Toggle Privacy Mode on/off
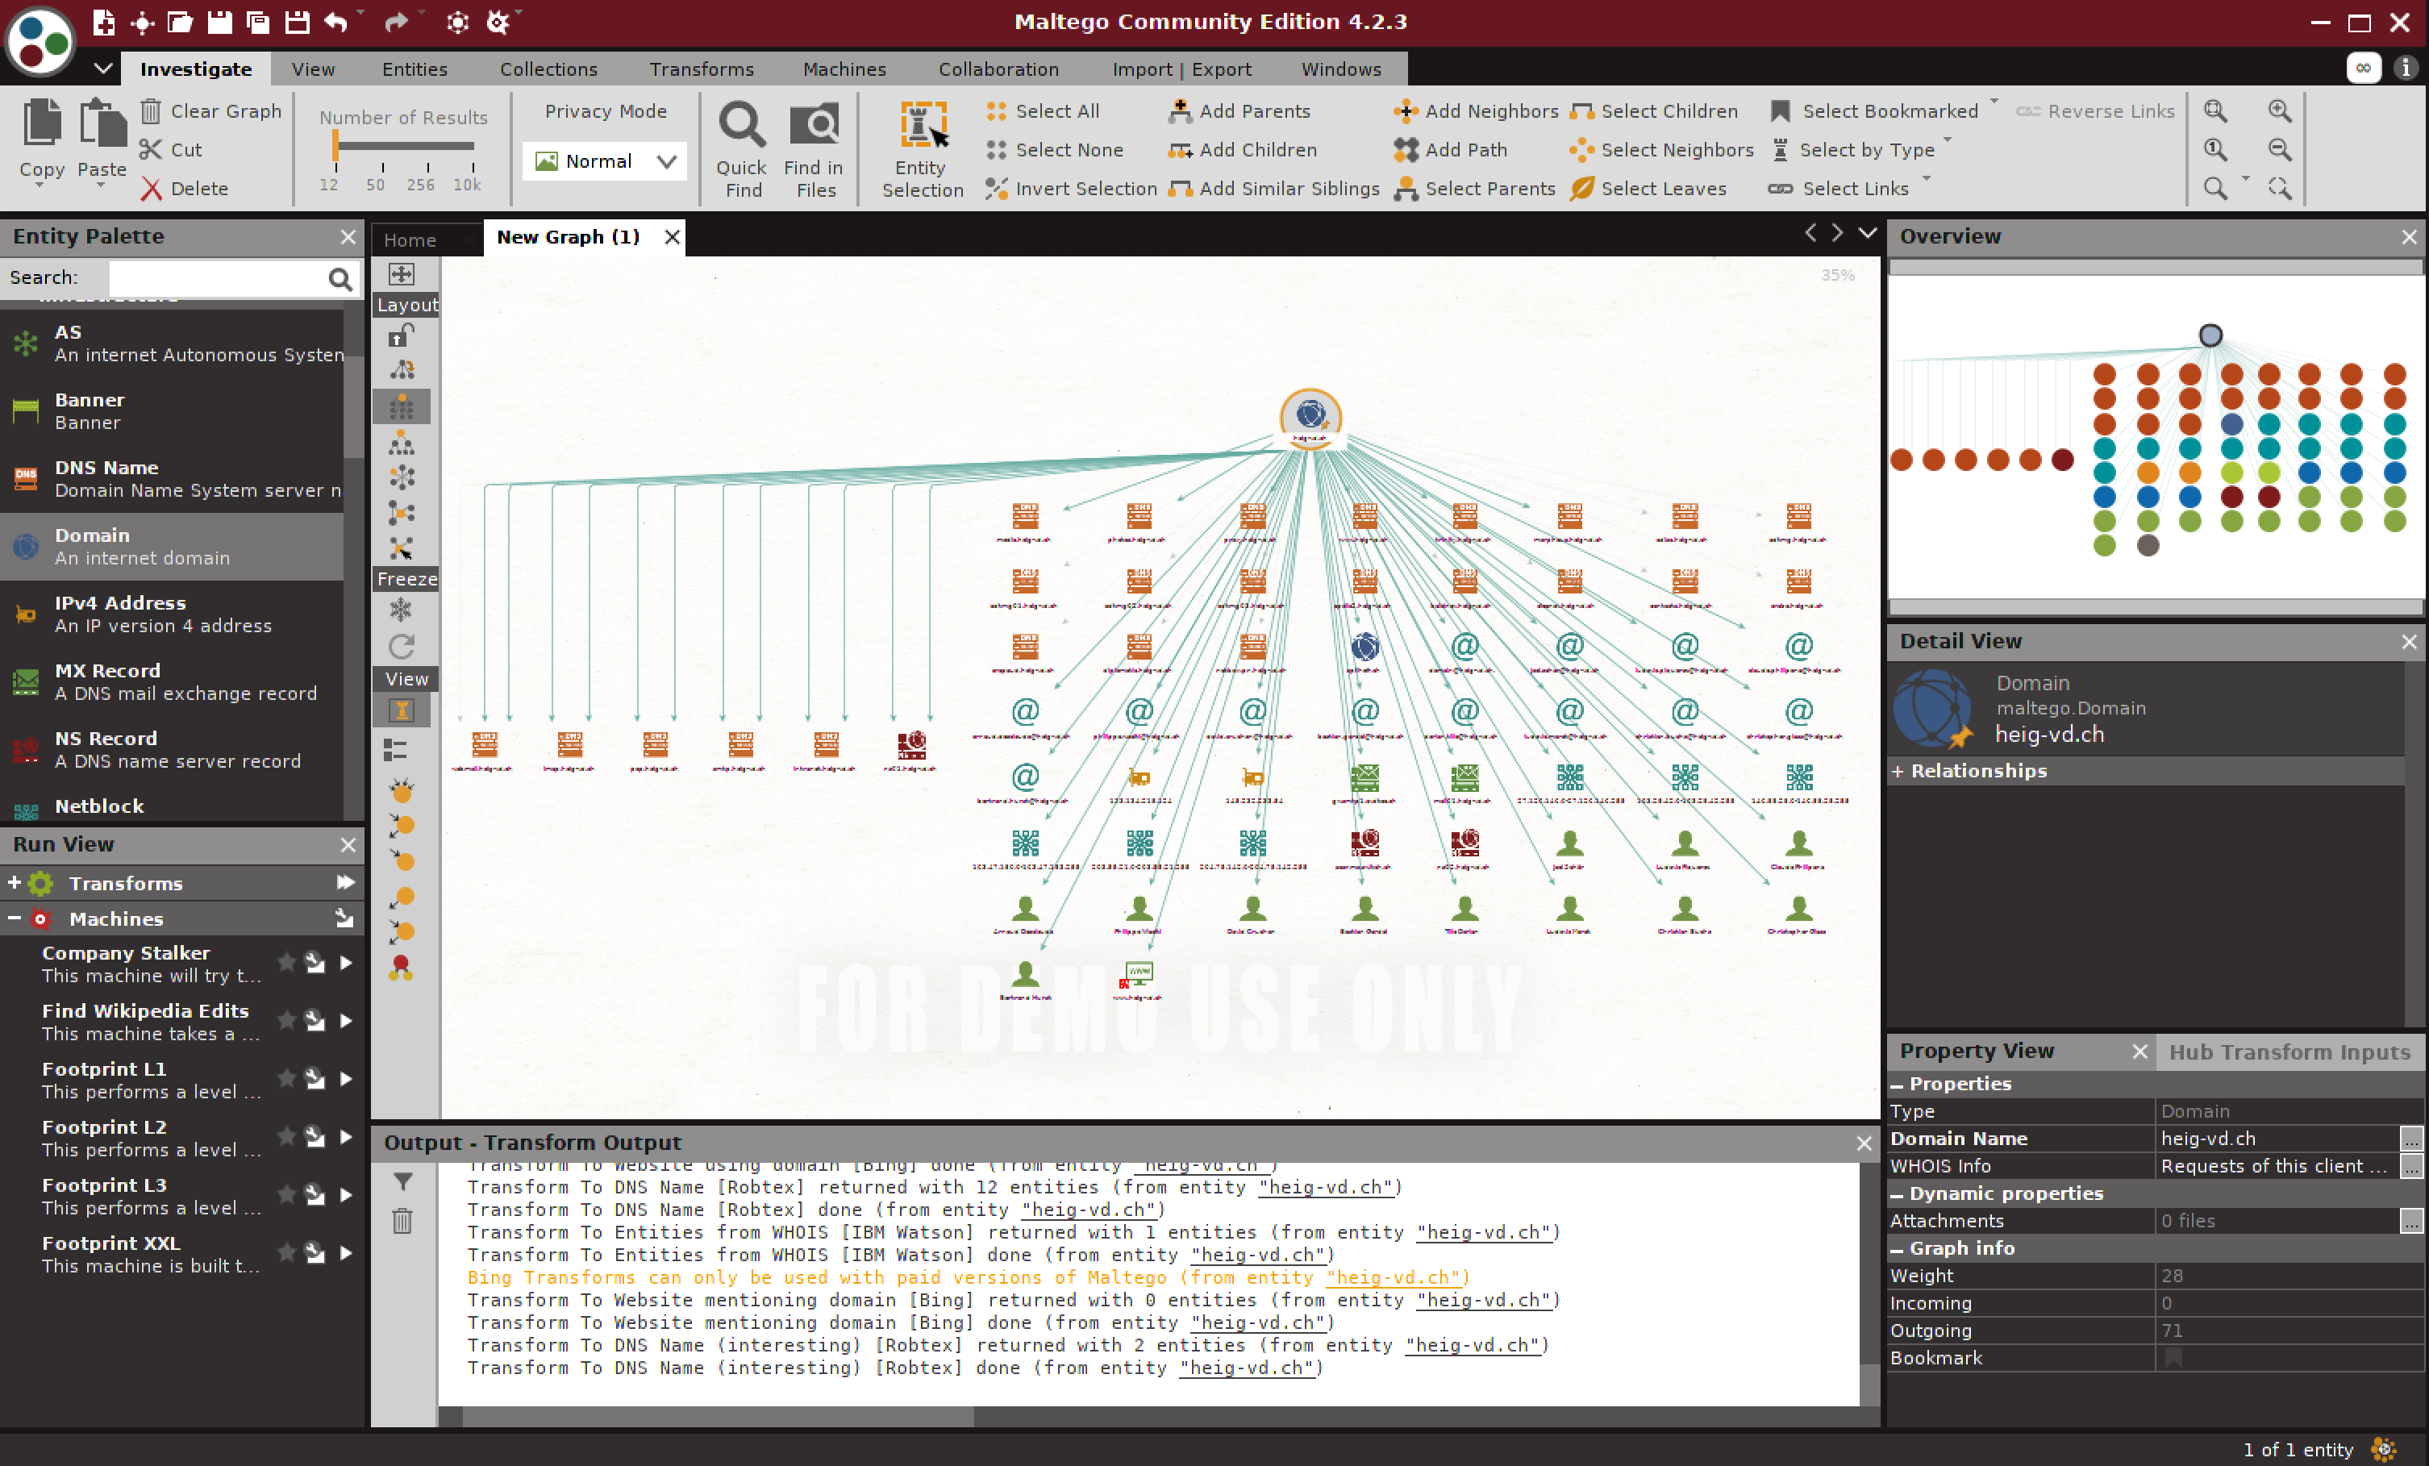Image resolution: width=2429 pixels, height=1466 pixels. click(x=606, y=158)
